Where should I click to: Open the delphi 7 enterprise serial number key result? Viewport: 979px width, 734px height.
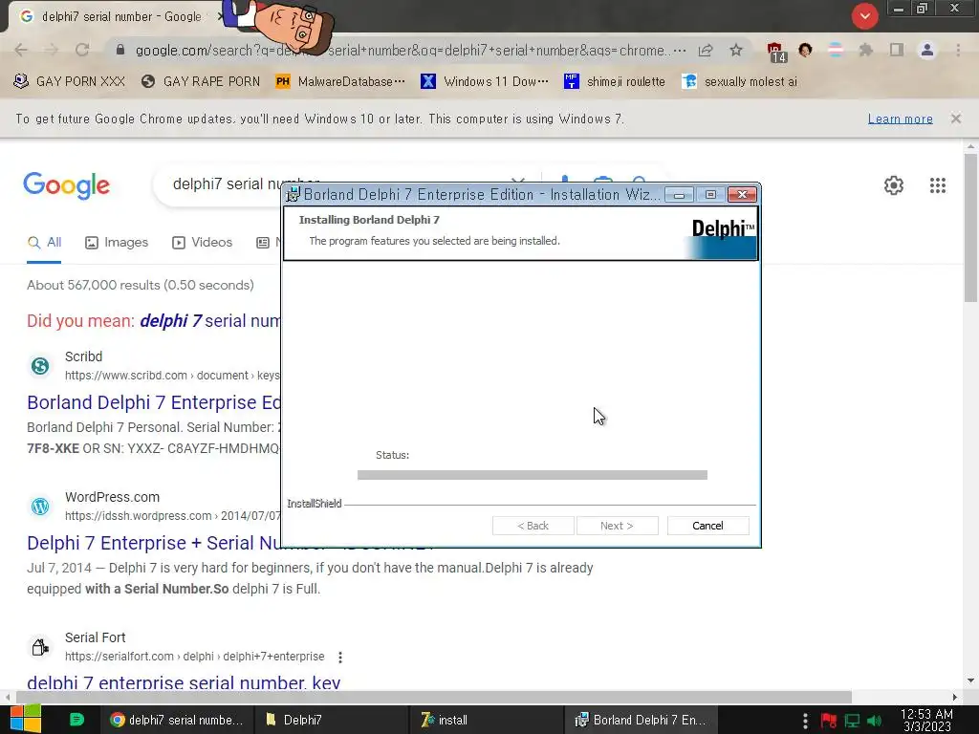click(184, 682)
